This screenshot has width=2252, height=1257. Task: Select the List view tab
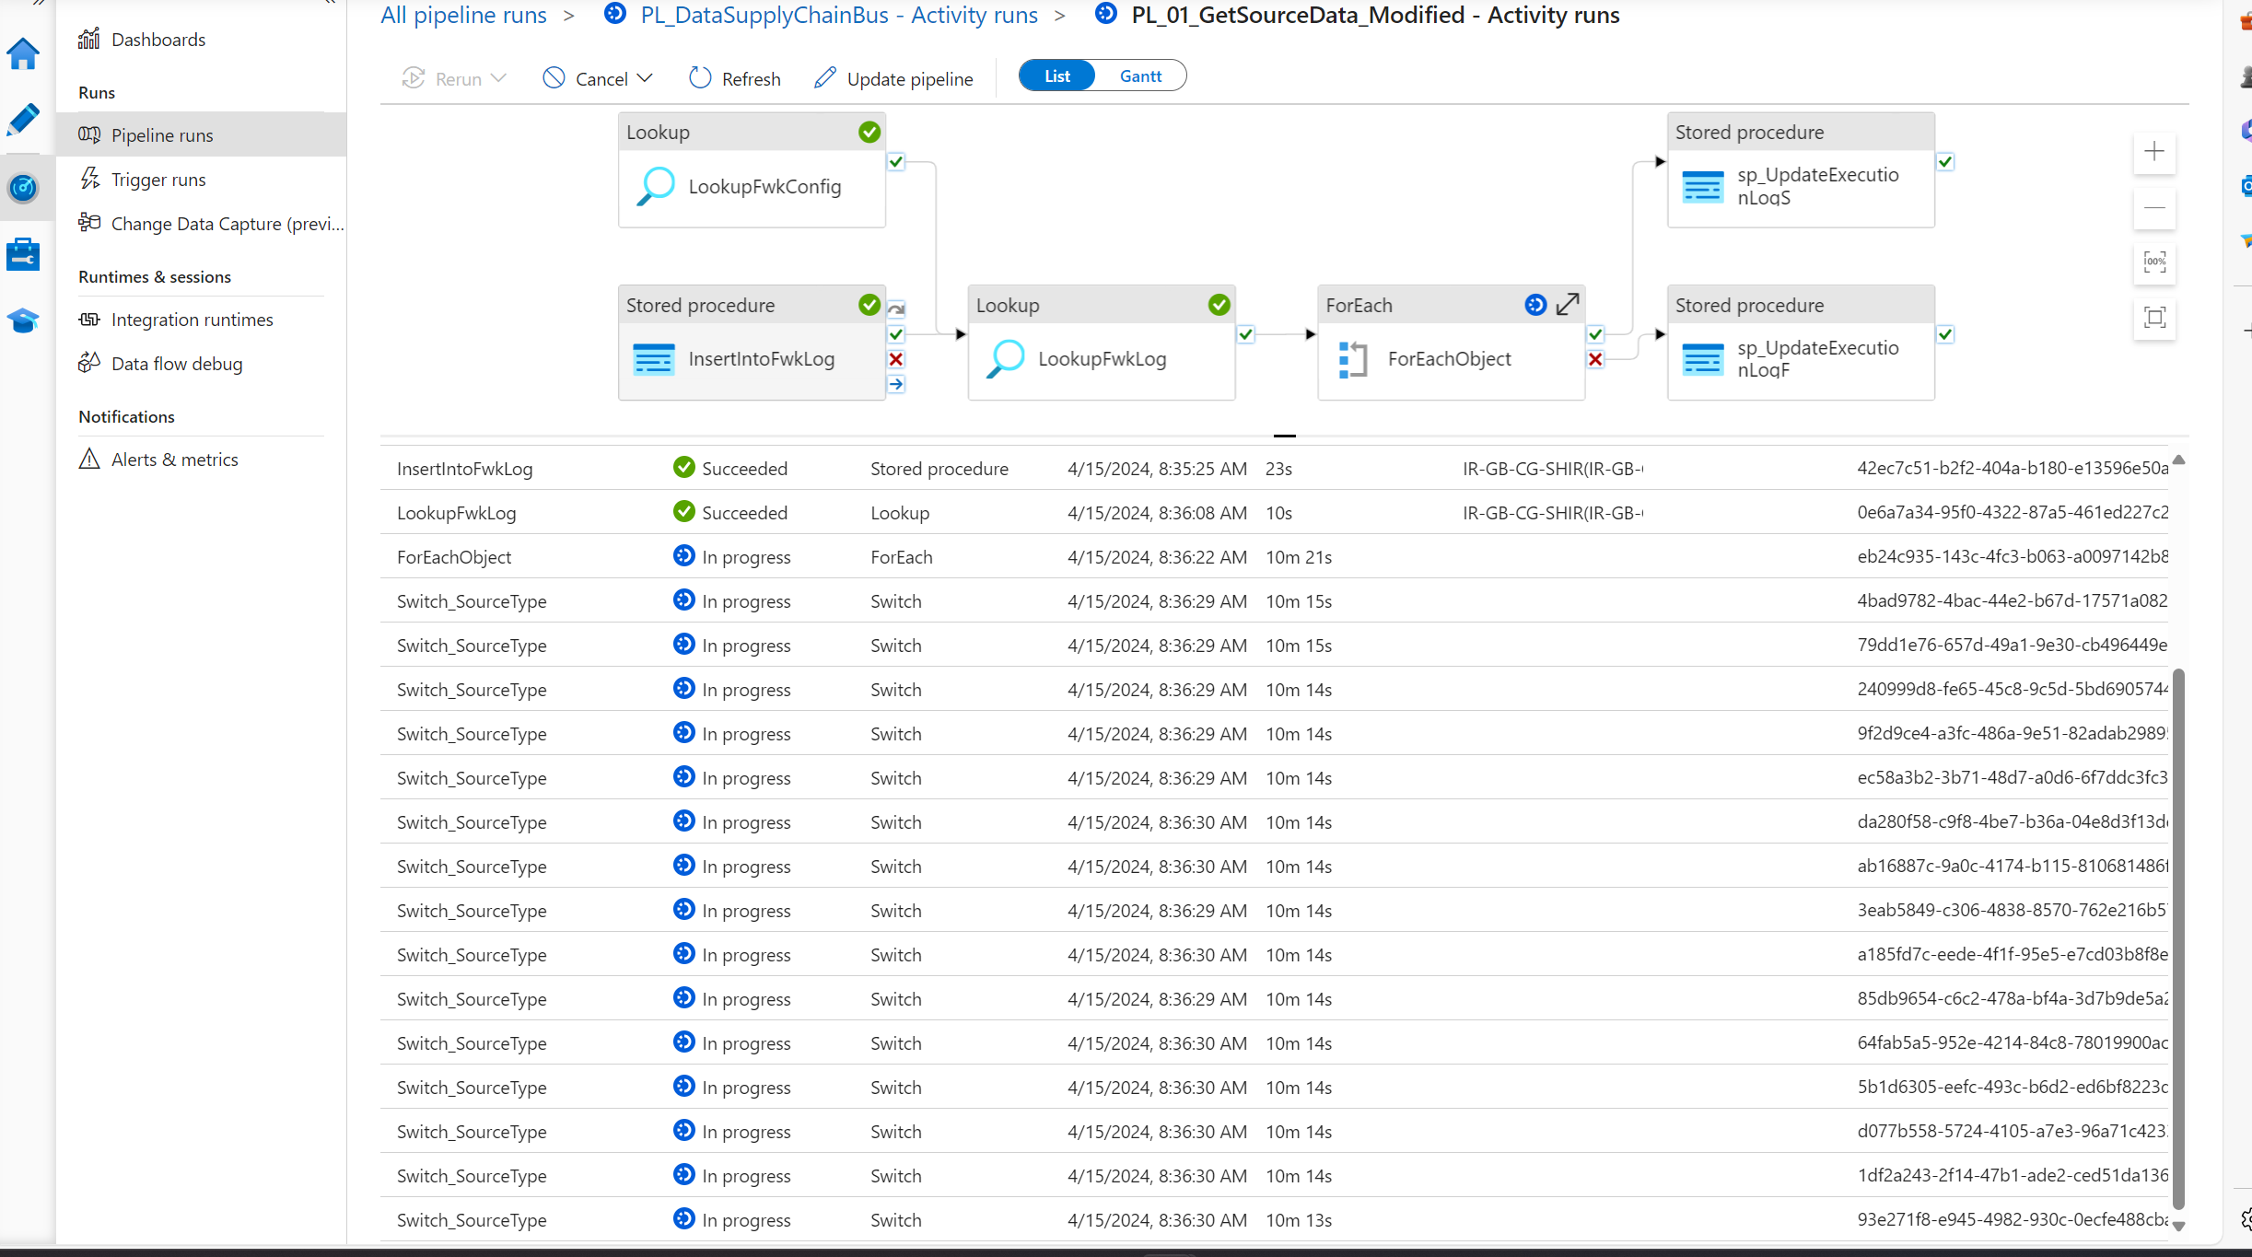pos(1056,76)
